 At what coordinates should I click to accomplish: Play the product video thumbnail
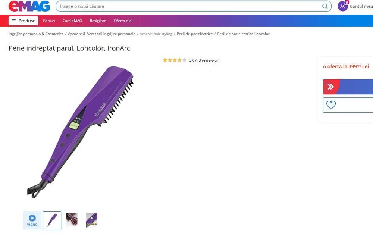32,220
